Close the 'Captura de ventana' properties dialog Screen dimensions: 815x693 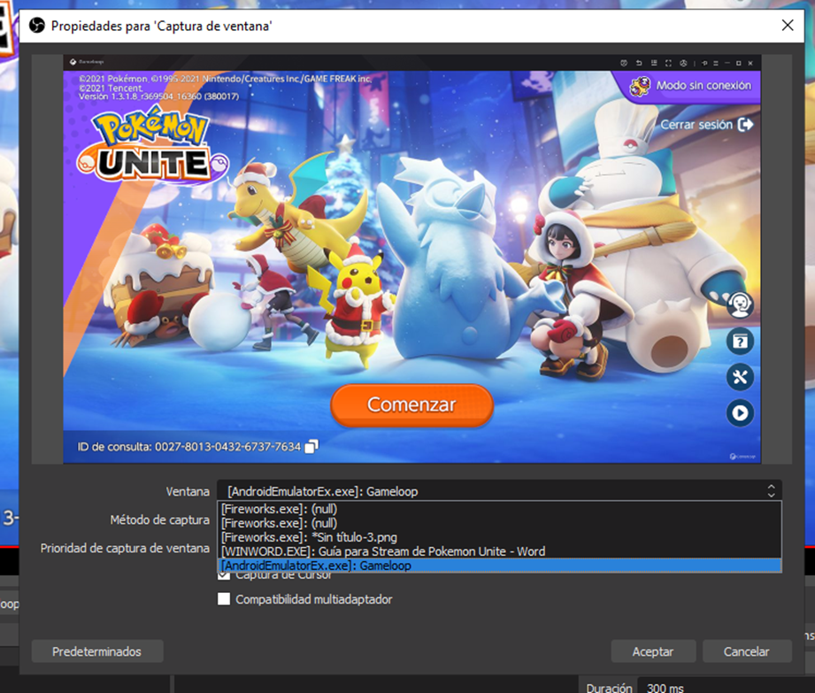point(788,25)
